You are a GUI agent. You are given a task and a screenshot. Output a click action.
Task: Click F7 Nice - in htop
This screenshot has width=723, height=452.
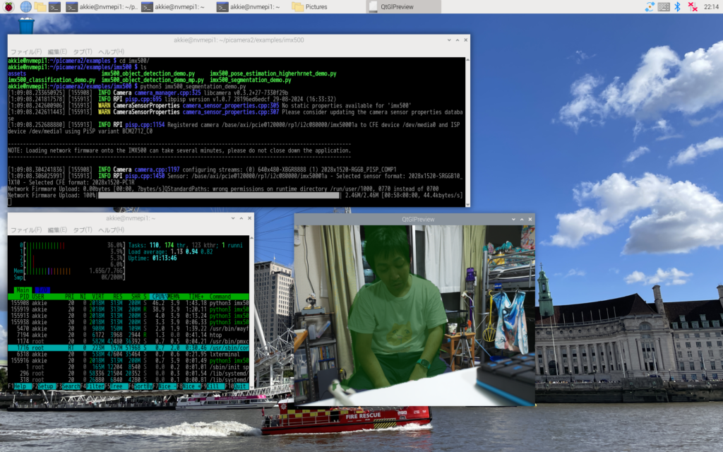(x=164, y=386)
